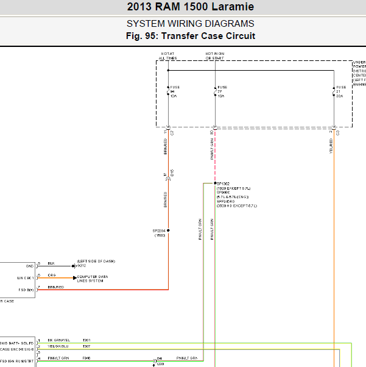Select the FUSE 94 10A label

click(175, 91)
